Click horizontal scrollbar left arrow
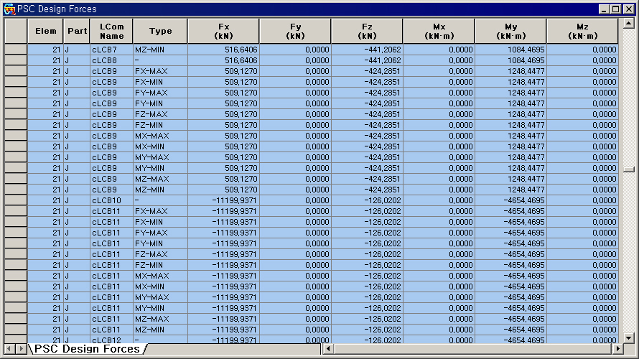 [x=328, y=349]
